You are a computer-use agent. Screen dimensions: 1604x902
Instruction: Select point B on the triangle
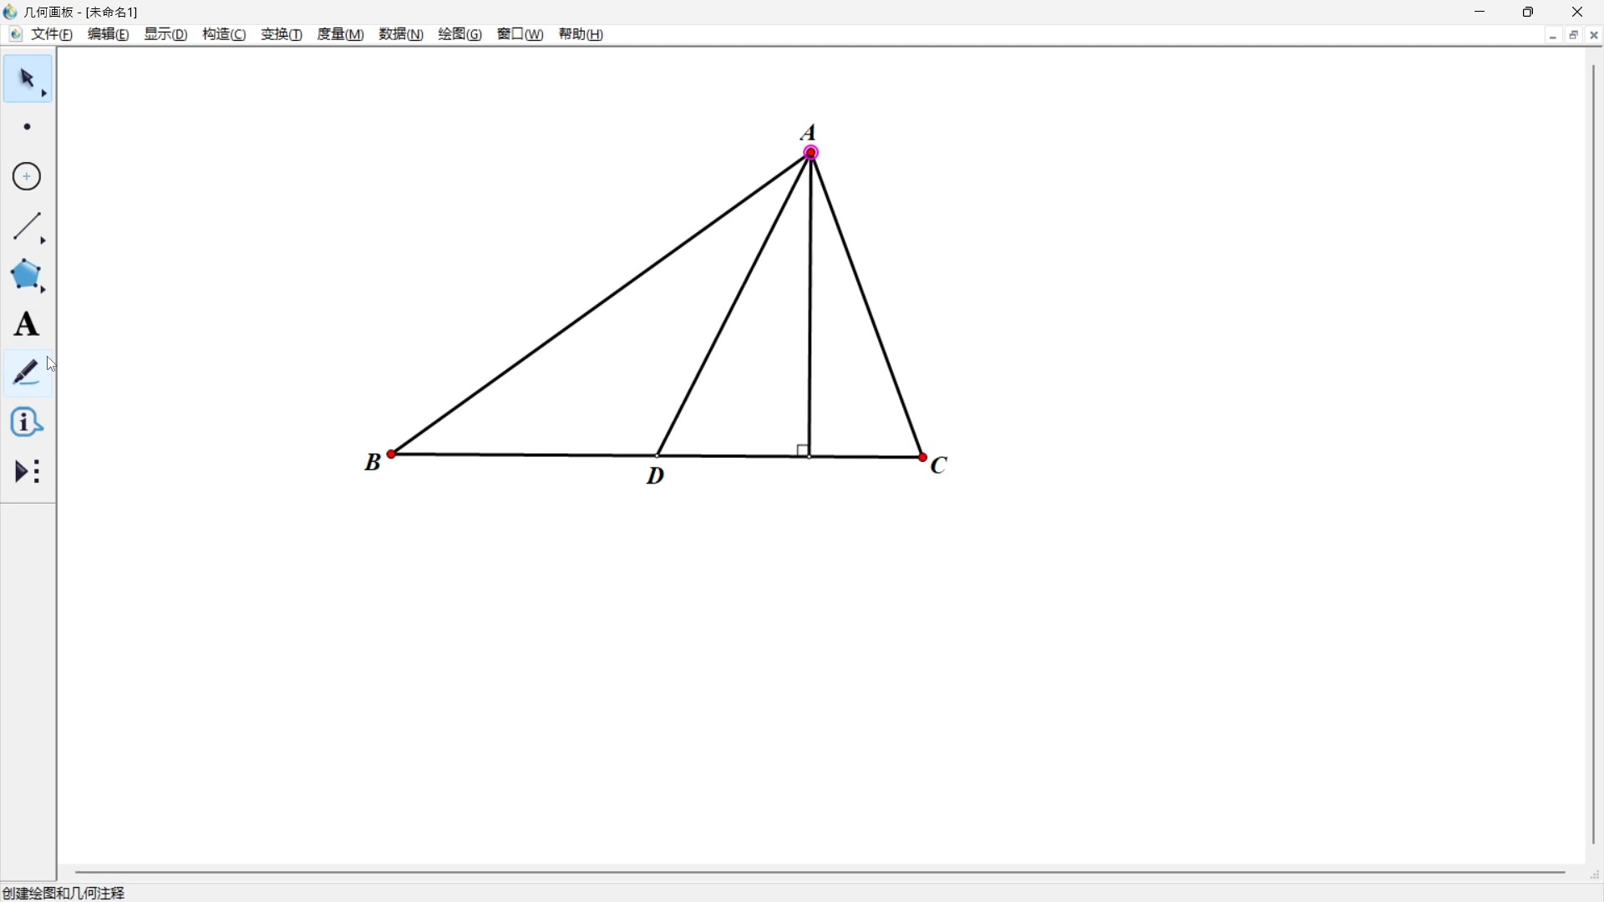[392, 454]
